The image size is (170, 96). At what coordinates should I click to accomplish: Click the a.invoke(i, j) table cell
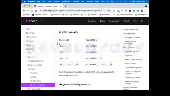pyautogui.click(x=94, y=58)
